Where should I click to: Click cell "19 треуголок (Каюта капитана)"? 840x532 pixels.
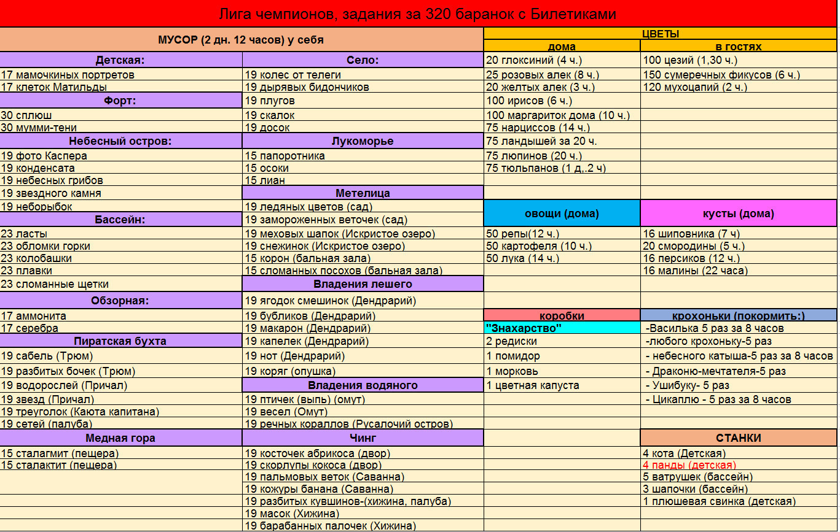[120, 412]
